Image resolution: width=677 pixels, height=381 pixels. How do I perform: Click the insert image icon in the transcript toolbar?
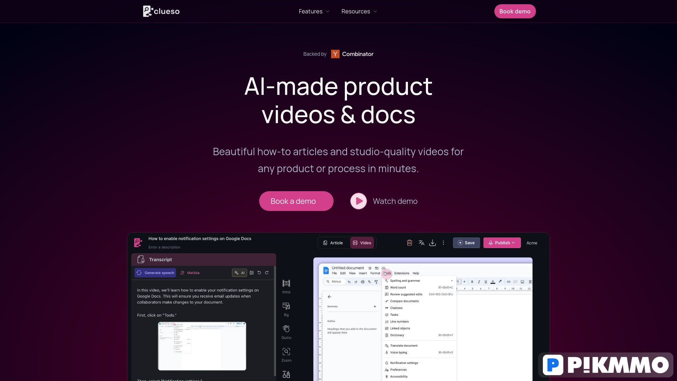point(252,273)
